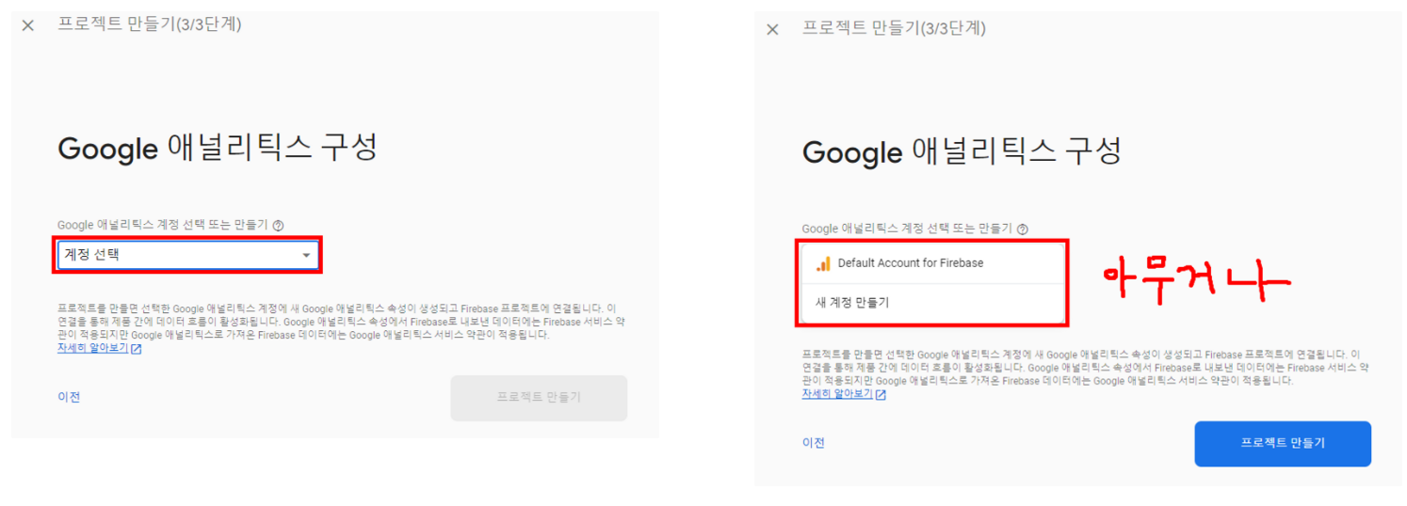The width and height of the screenshot is (1407, 506).
Task: Click the help icon beside left account label
Action: pos(278,226)
